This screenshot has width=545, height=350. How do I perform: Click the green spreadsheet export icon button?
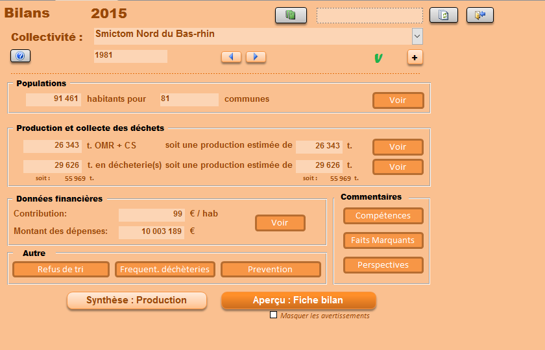click(291, 16)
